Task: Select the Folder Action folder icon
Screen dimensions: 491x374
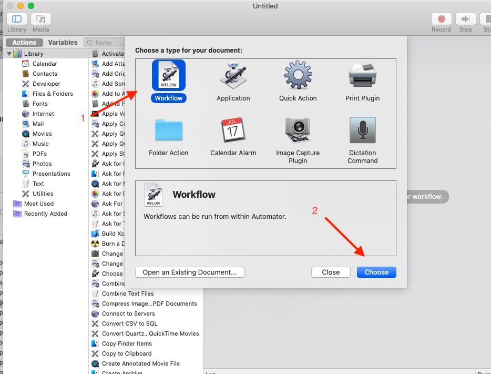Action: point(168,130)
